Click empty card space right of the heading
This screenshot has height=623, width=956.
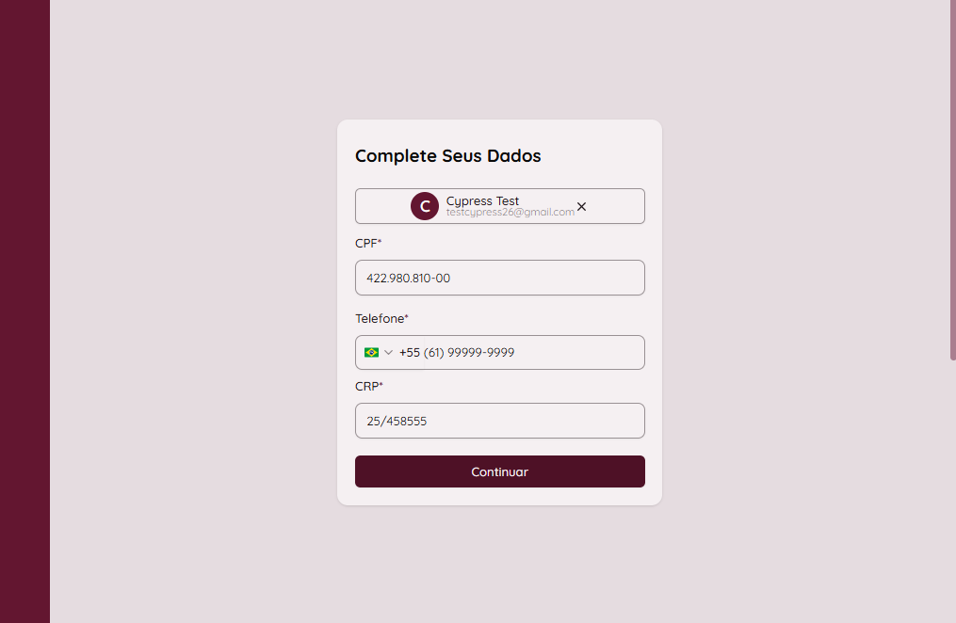603,156
